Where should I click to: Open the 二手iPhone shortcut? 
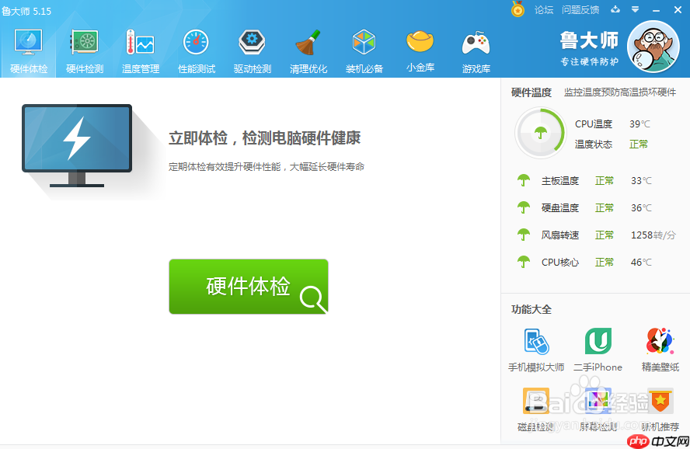pos(598,350)
